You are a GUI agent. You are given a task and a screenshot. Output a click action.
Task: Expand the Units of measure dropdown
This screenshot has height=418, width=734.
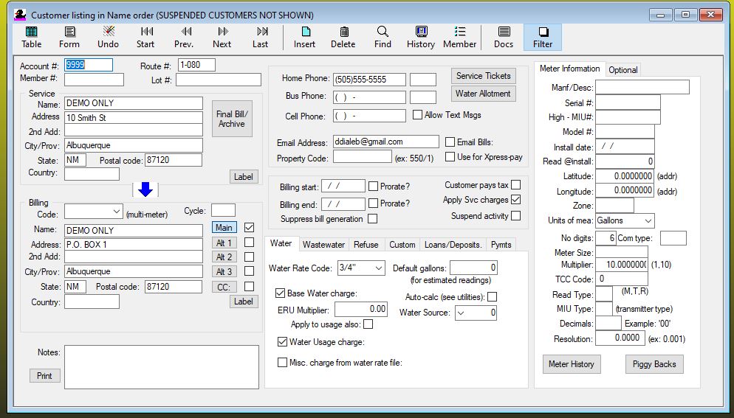tap(648, 220)
